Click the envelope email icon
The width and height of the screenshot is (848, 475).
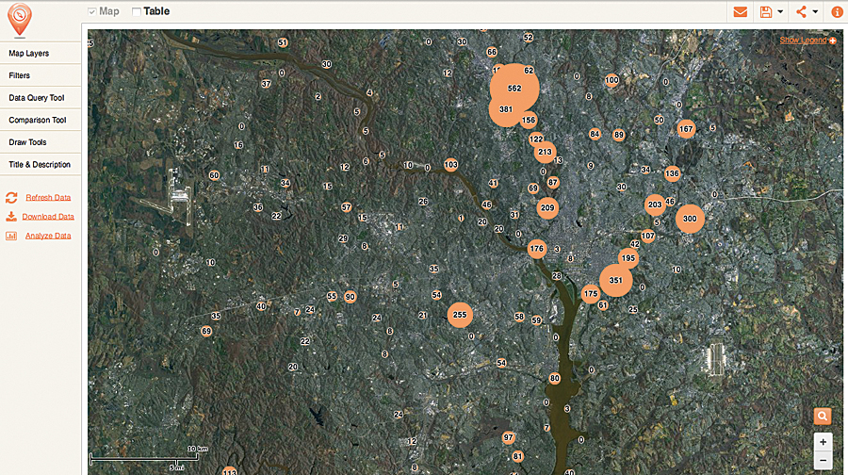[x=741, y=12]
